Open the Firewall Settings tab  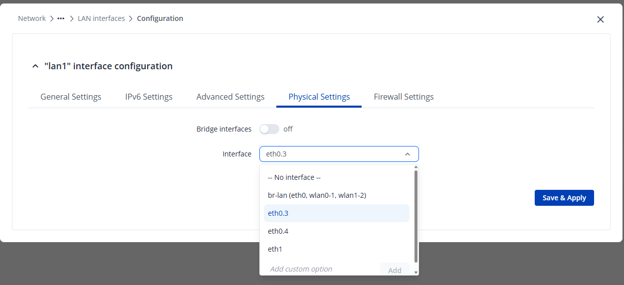click(x=404, y=97)
